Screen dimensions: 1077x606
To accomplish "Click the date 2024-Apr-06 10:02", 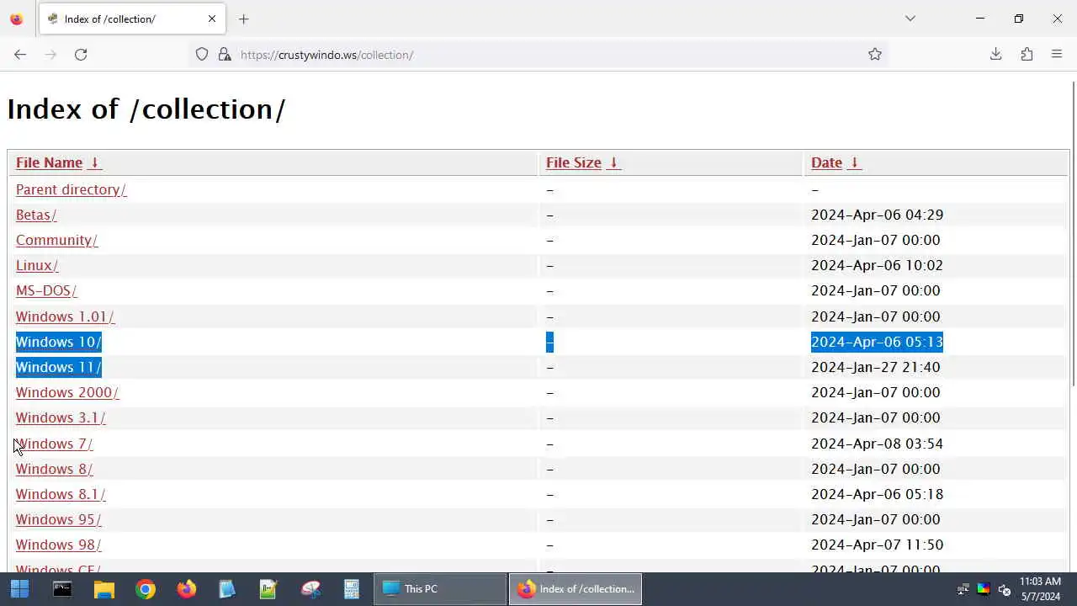I will pos(877,265).
